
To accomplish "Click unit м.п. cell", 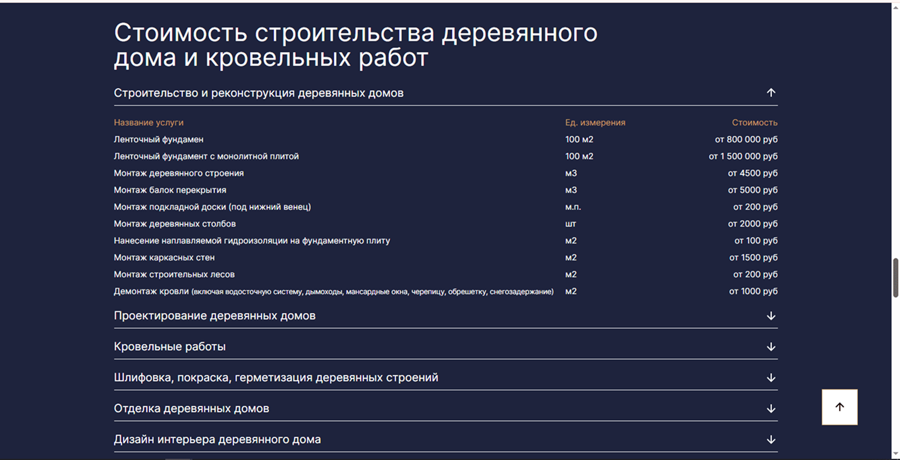I will point(573,207).
